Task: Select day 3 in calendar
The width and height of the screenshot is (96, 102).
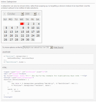Action: tap(33, 24)
